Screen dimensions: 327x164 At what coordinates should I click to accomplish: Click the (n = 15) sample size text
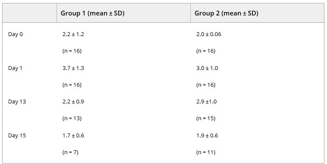point(206,118)
